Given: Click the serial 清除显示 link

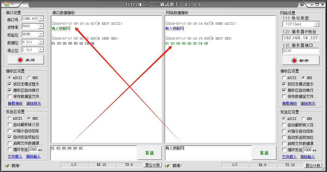Looking at the screenshot, I should [33, 104].
